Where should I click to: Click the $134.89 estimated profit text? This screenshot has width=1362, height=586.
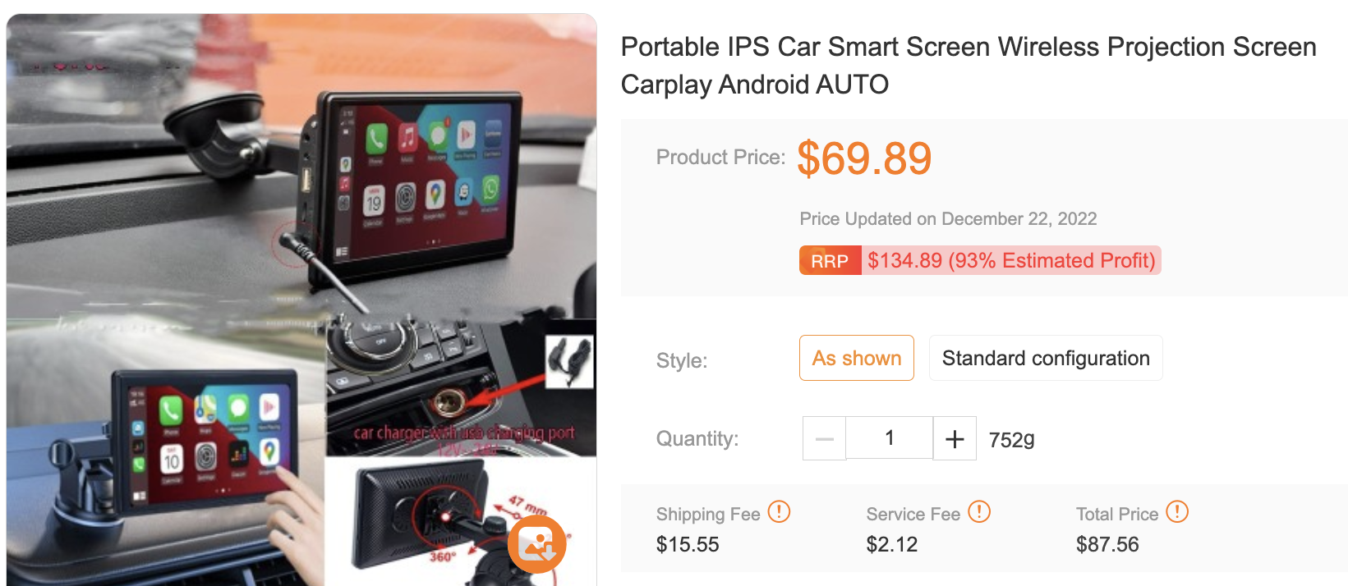(x=1011, y=261)
